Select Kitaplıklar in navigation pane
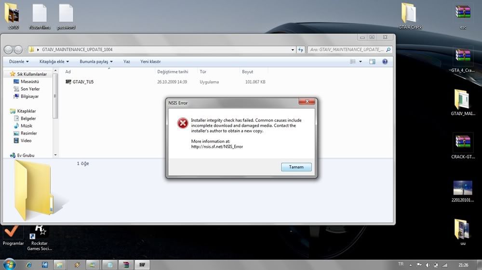This screenshot has width=482, height=270. pos(23,111)
